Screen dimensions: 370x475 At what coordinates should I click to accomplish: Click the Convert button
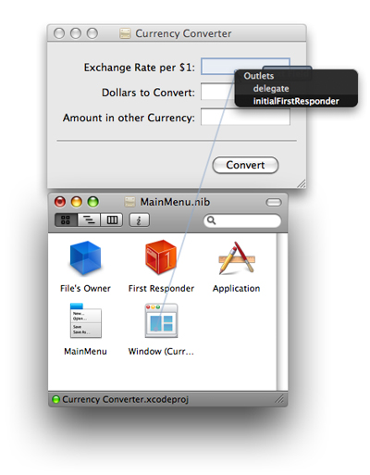point(245,165)
